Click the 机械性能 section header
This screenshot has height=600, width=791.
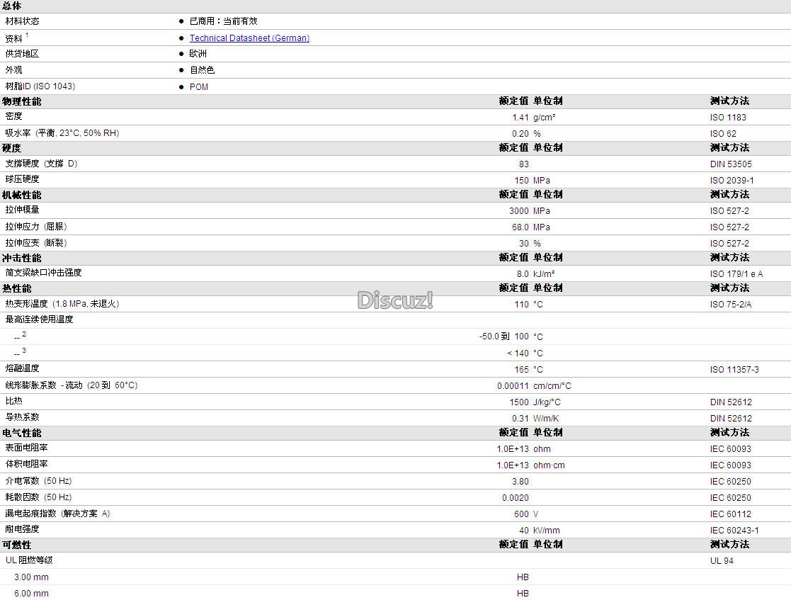pyautogui.click(x=22, y=195)
